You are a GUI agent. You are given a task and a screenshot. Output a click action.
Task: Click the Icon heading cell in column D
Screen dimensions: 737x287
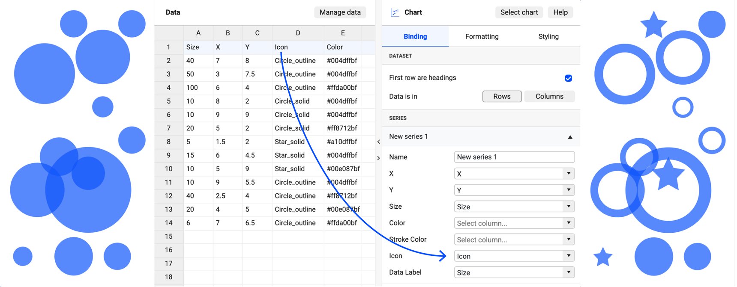coord(298,47)
